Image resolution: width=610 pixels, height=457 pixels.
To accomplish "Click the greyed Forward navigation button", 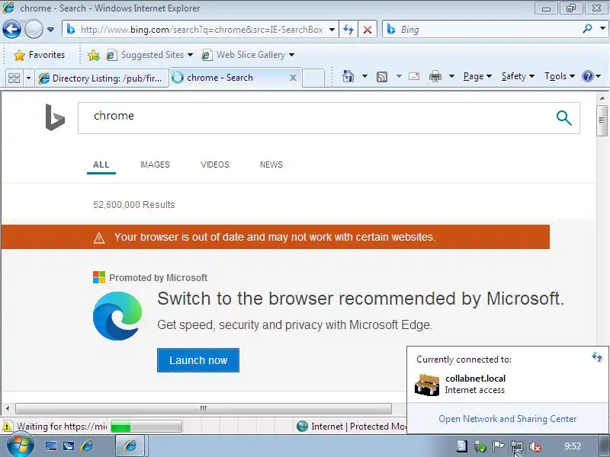I will coord(34,29).
